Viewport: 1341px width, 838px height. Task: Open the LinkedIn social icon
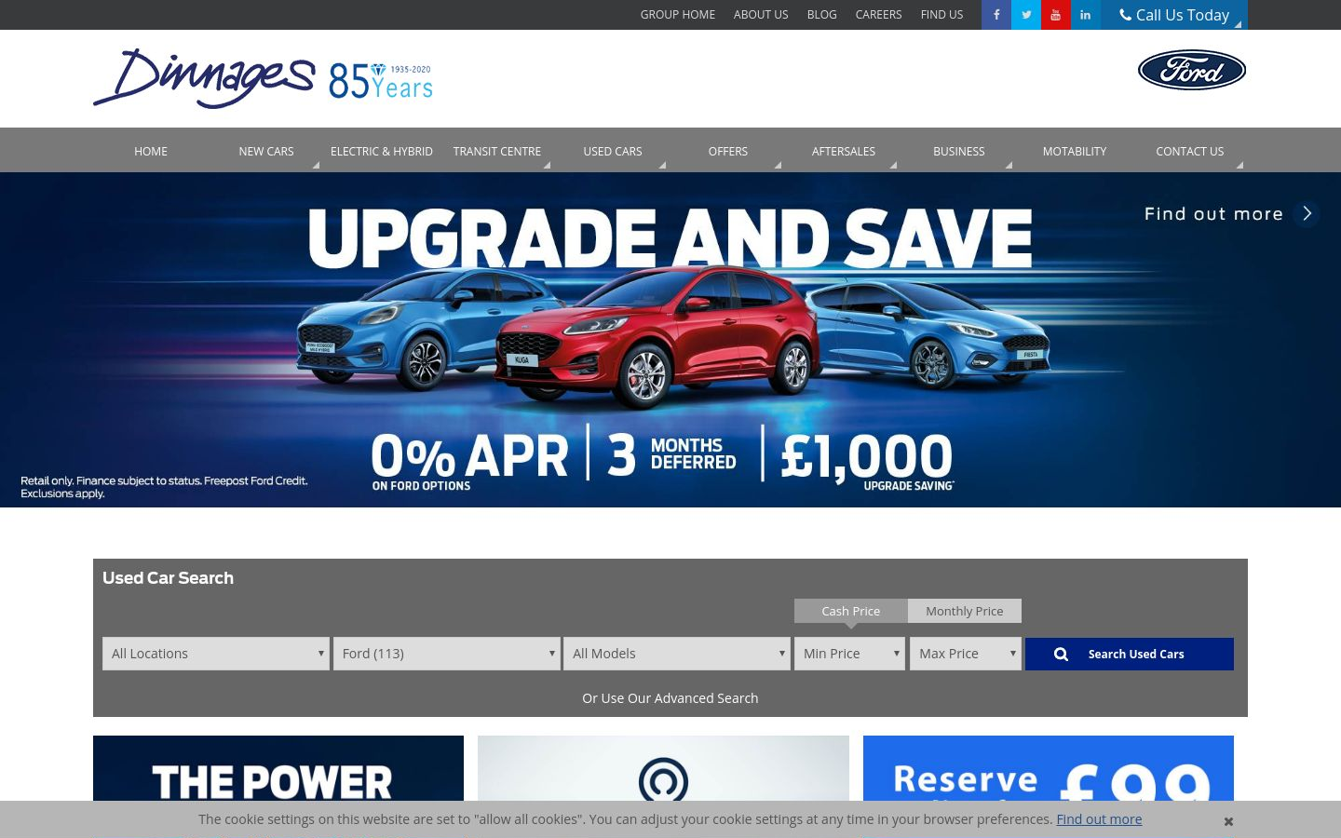(x=1086, y=15)
